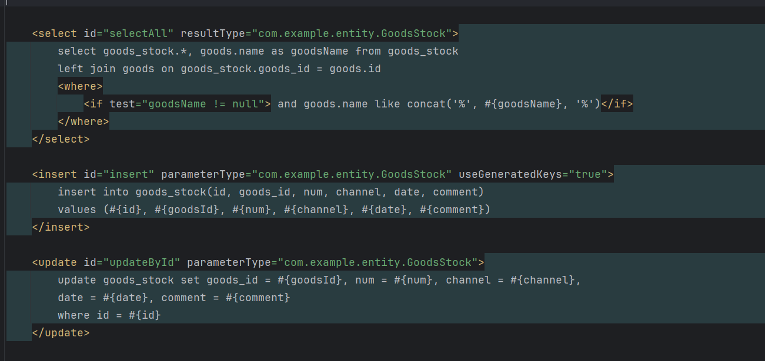Click the parameterType attribute in the update tag
The width and height of the screenshot is (765, 361).
[332, 262]
